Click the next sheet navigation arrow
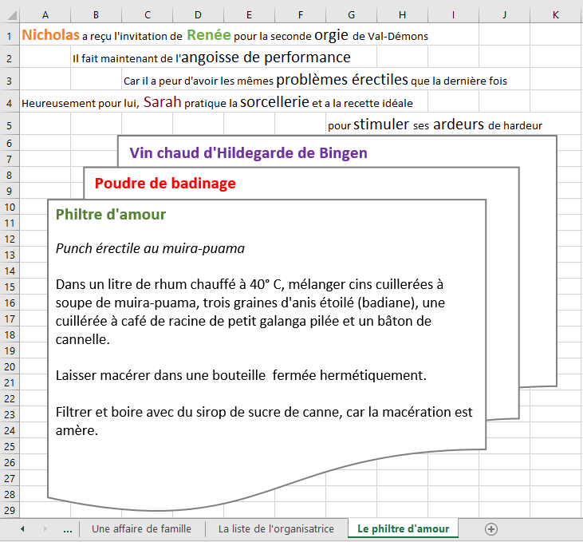Viewport: 583px width, 542px height. [45, 528]
